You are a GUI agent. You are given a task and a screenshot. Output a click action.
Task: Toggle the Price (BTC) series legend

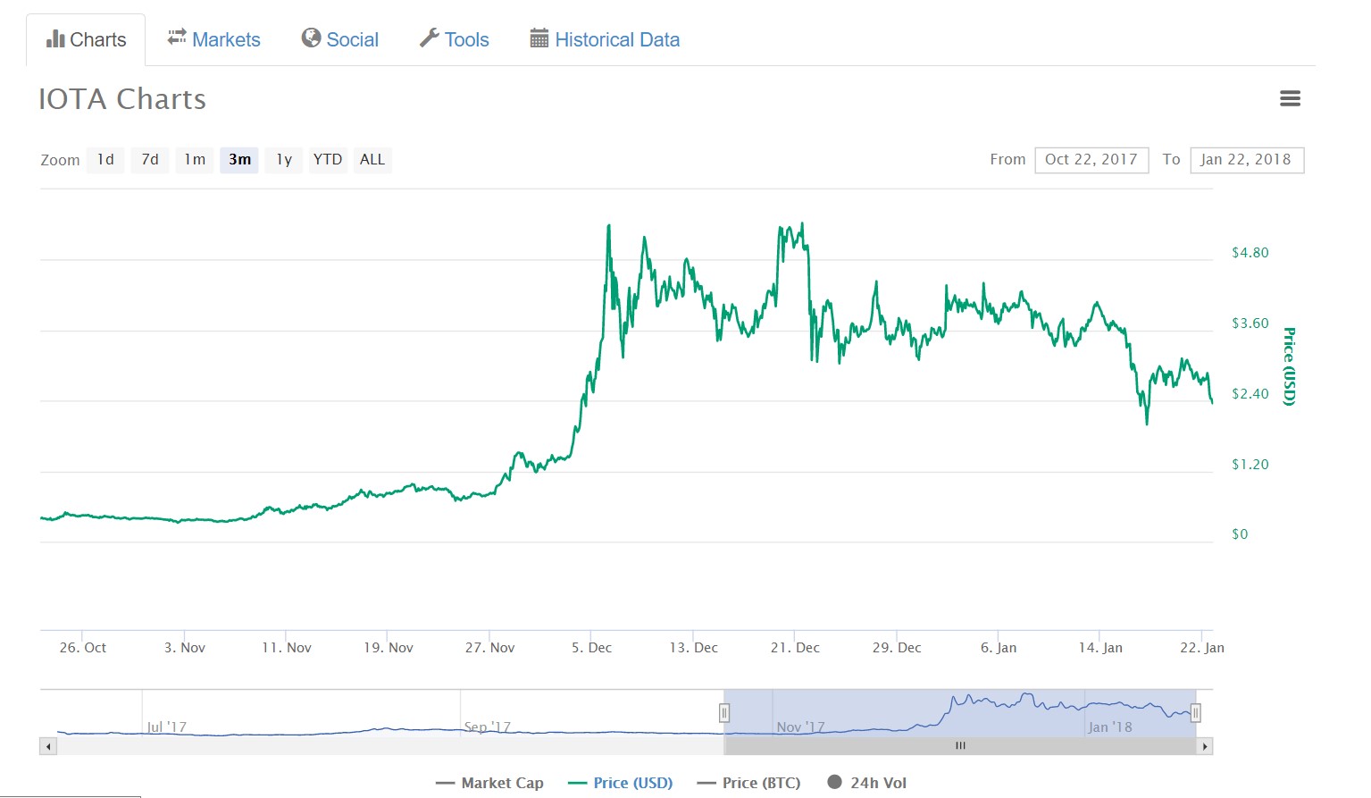749,783
